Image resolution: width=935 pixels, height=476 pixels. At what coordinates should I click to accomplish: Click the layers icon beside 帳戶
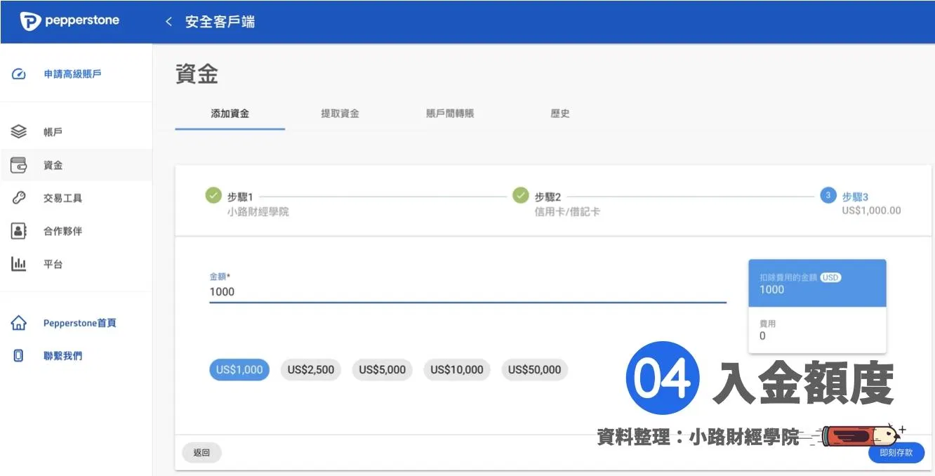pos(19,132)
